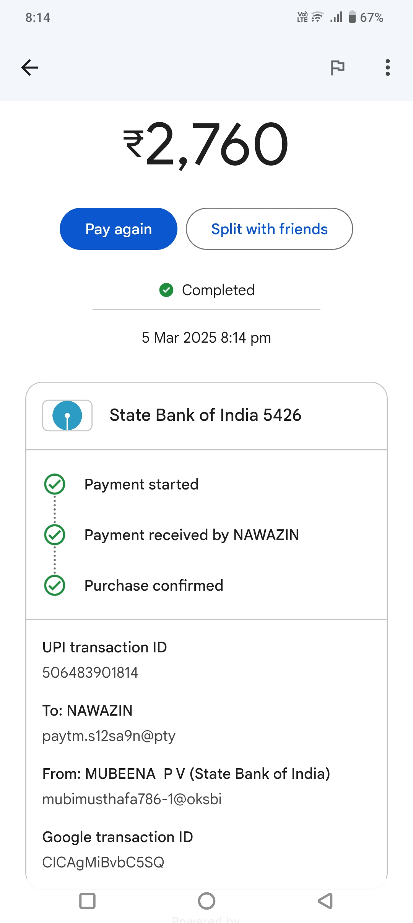Tap the Payment received check icon

click(55, 535)
